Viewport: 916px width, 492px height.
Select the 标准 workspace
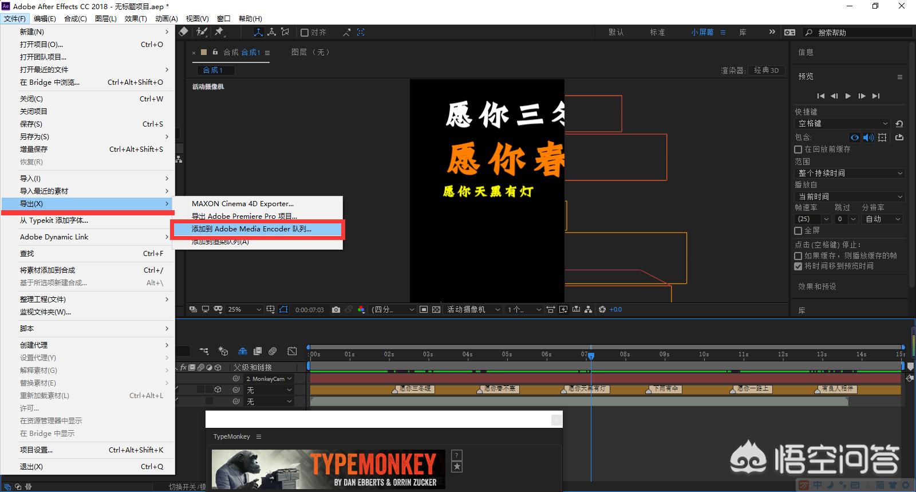(x=658, y=33)
